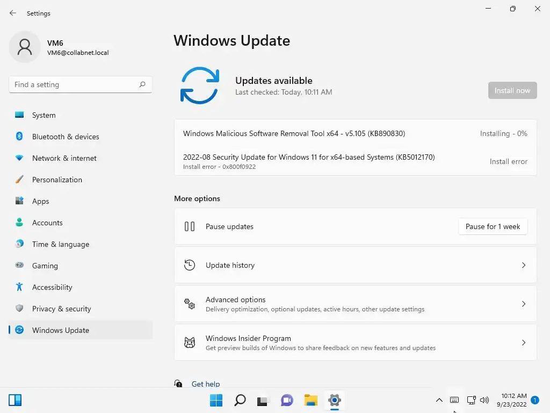
Task: Click 'Last checked: Today, 10:11 AM' text
Action: [284, 92]
